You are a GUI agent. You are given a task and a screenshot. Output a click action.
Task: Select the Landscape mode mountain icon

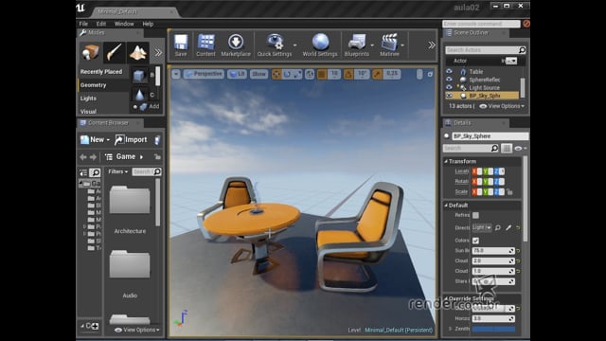137,52
